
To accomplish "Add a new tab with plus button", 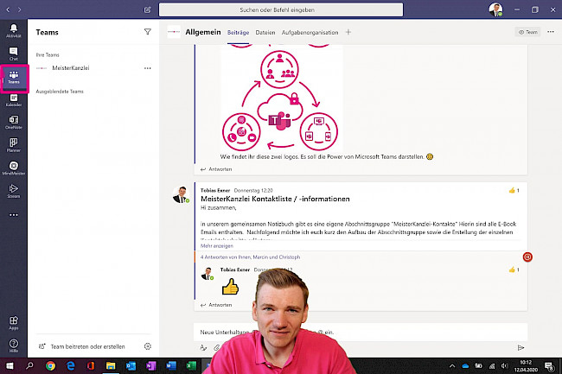I will 348,32.
